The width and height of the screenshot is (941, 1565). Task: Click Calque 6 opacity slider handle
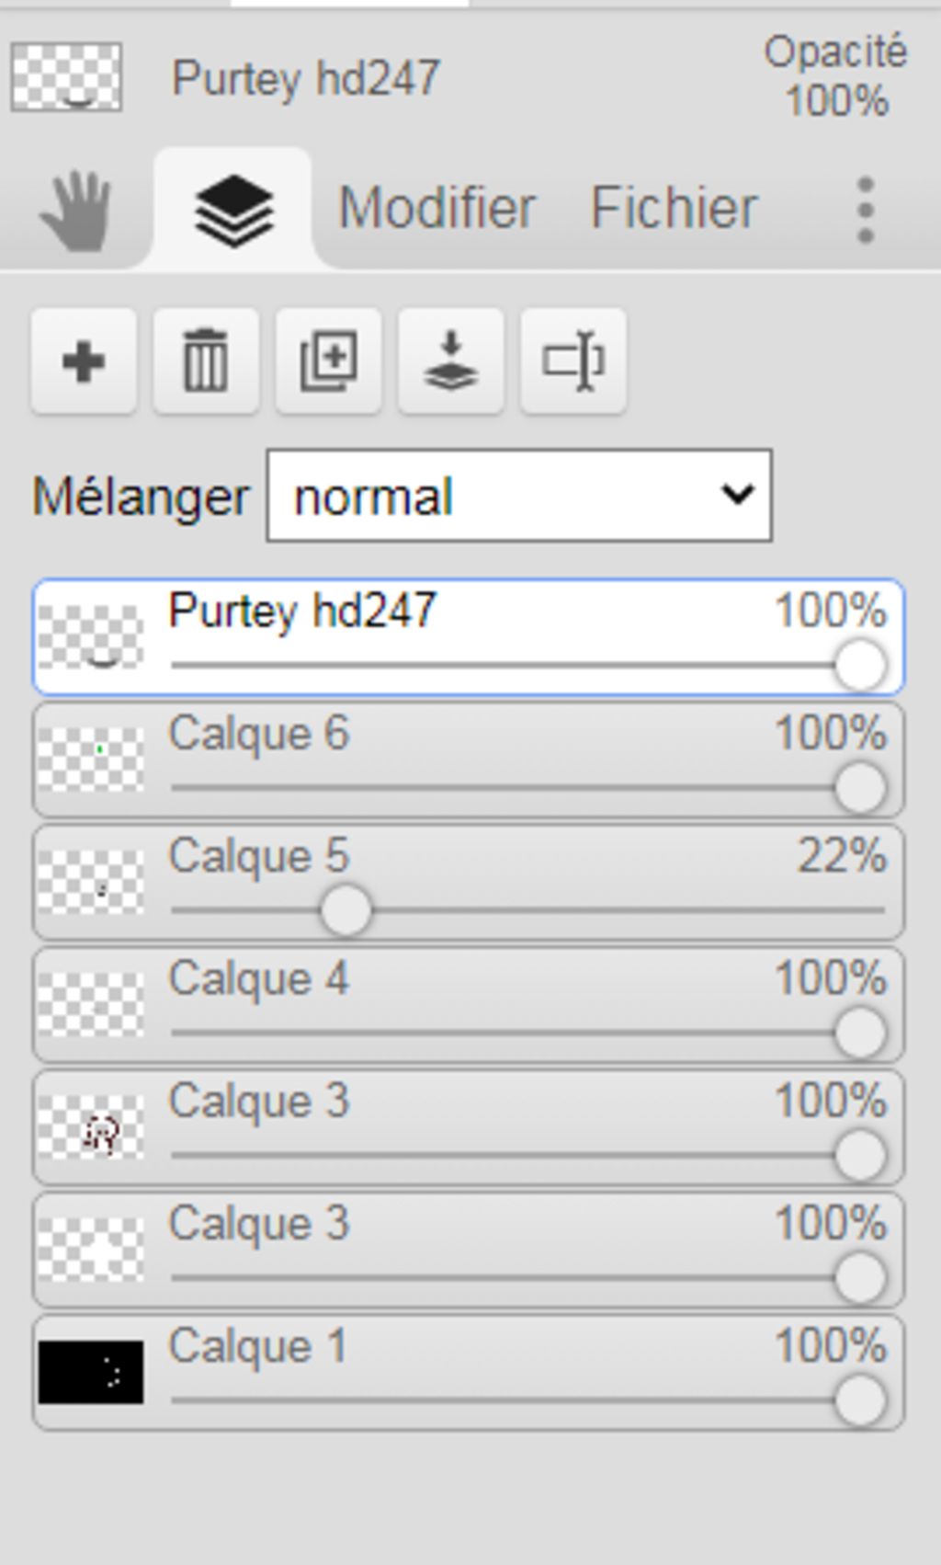tap(860, 788)
